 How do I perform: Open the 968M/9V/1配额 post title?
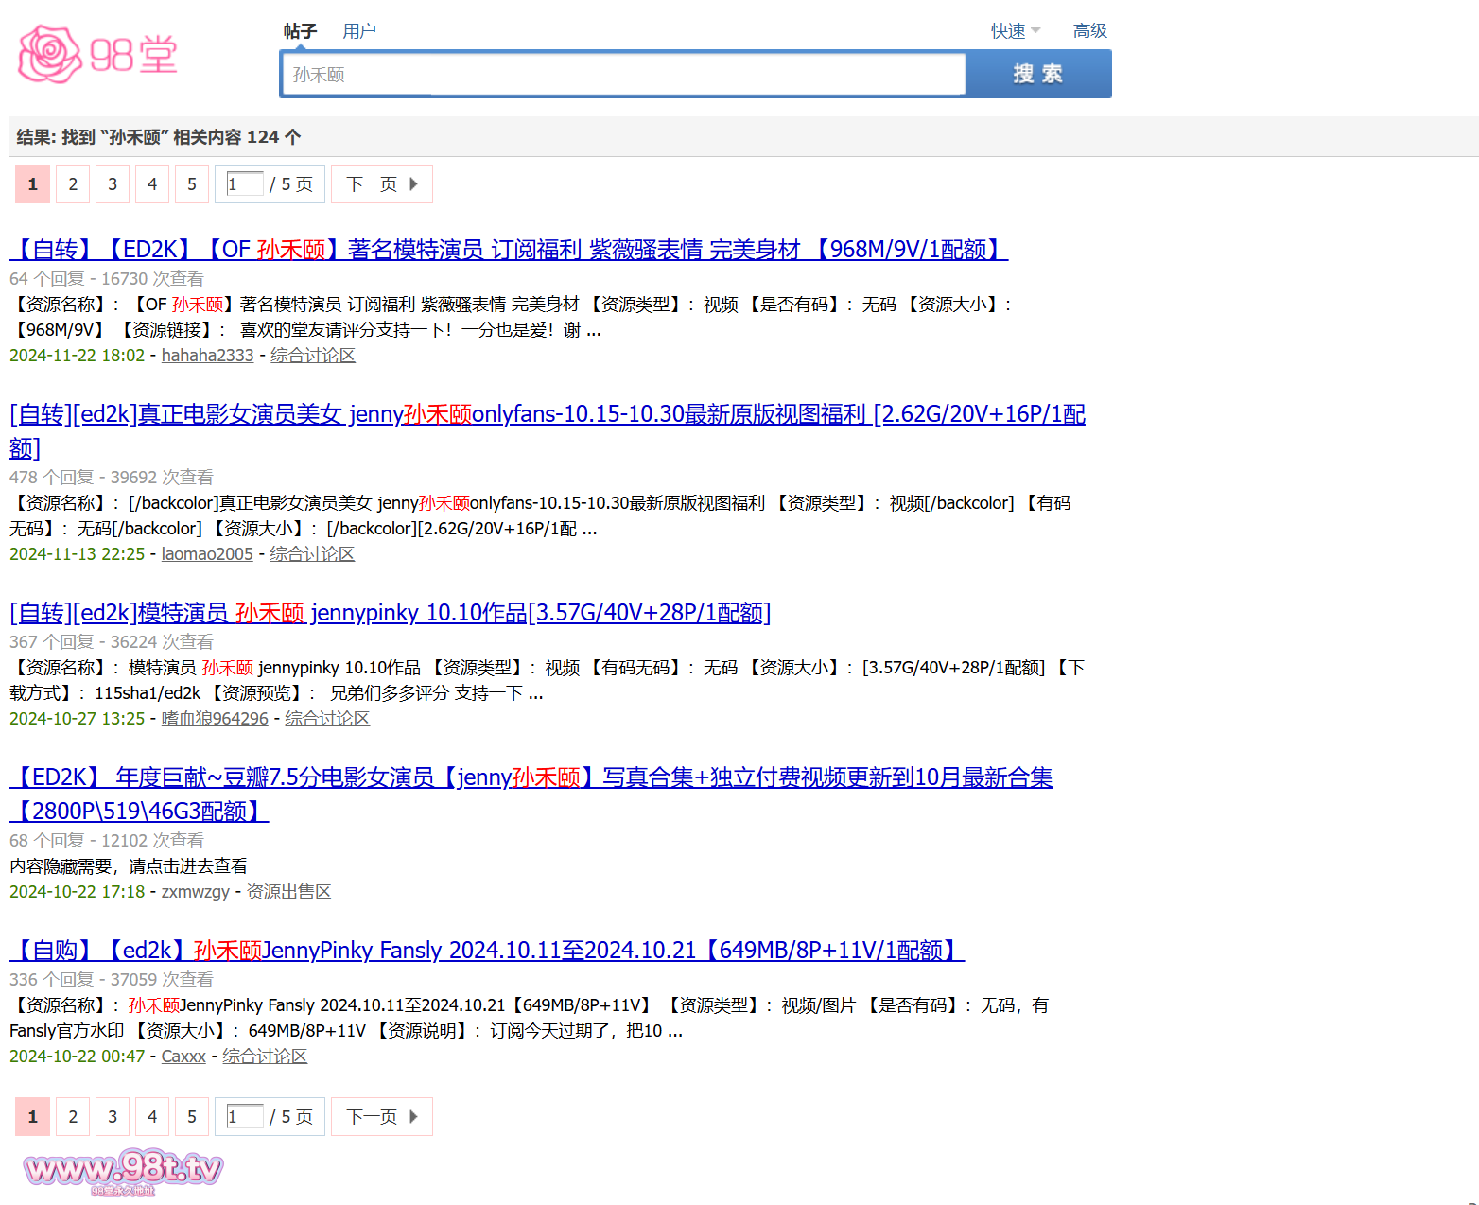509,250
